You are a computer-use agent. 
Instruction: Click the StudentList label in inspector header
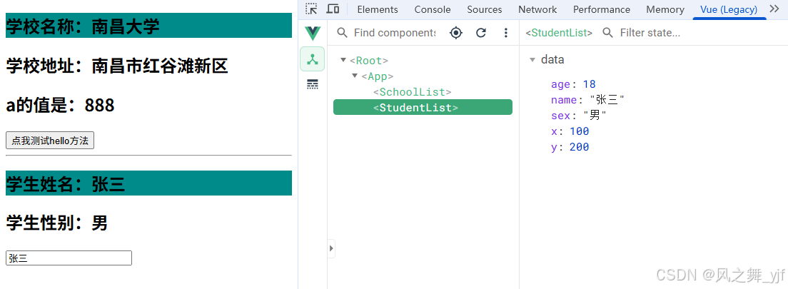click(x=559, y=33)
